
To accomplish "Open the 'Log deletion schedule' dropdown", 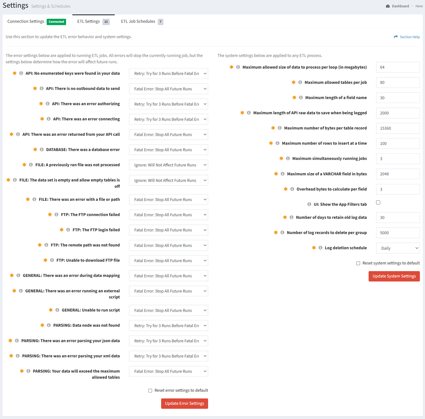I will click(398, 248).
